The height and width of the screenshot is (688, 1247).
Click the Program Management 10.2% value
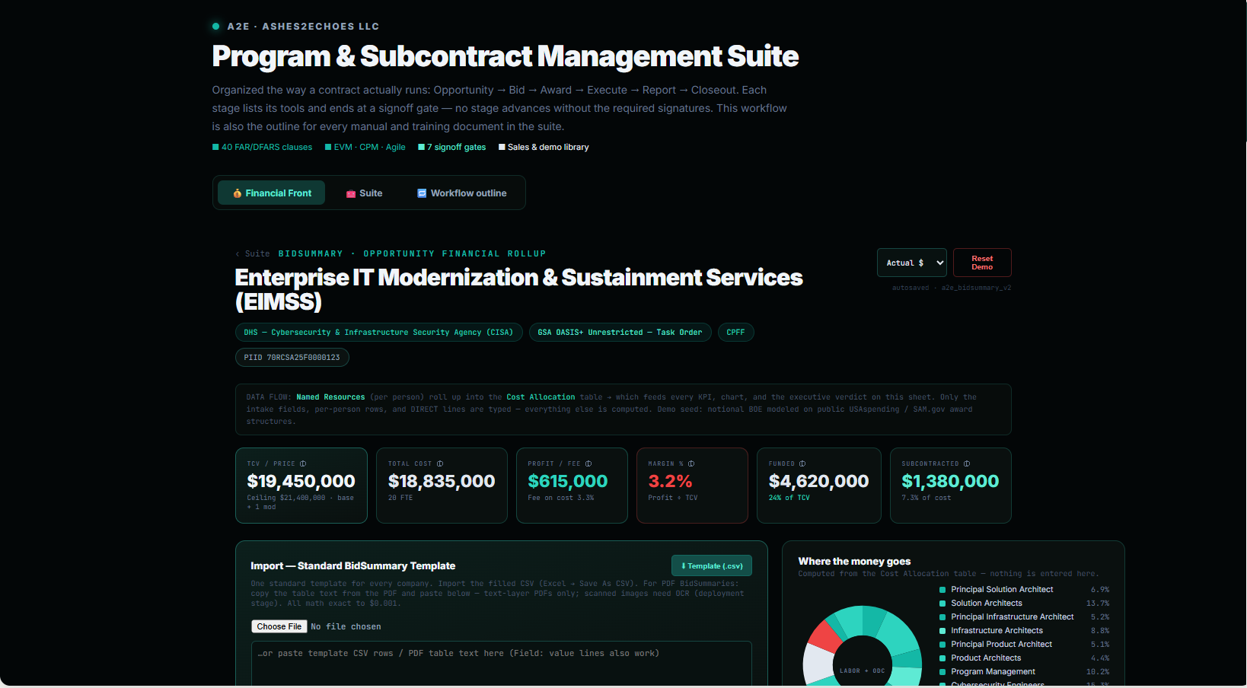click(x=1098, y=672)
